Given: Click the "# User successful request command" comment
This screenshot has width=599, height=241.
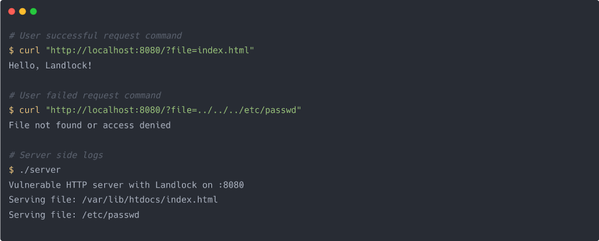Looking at the screenshot, I should (95, 36).
